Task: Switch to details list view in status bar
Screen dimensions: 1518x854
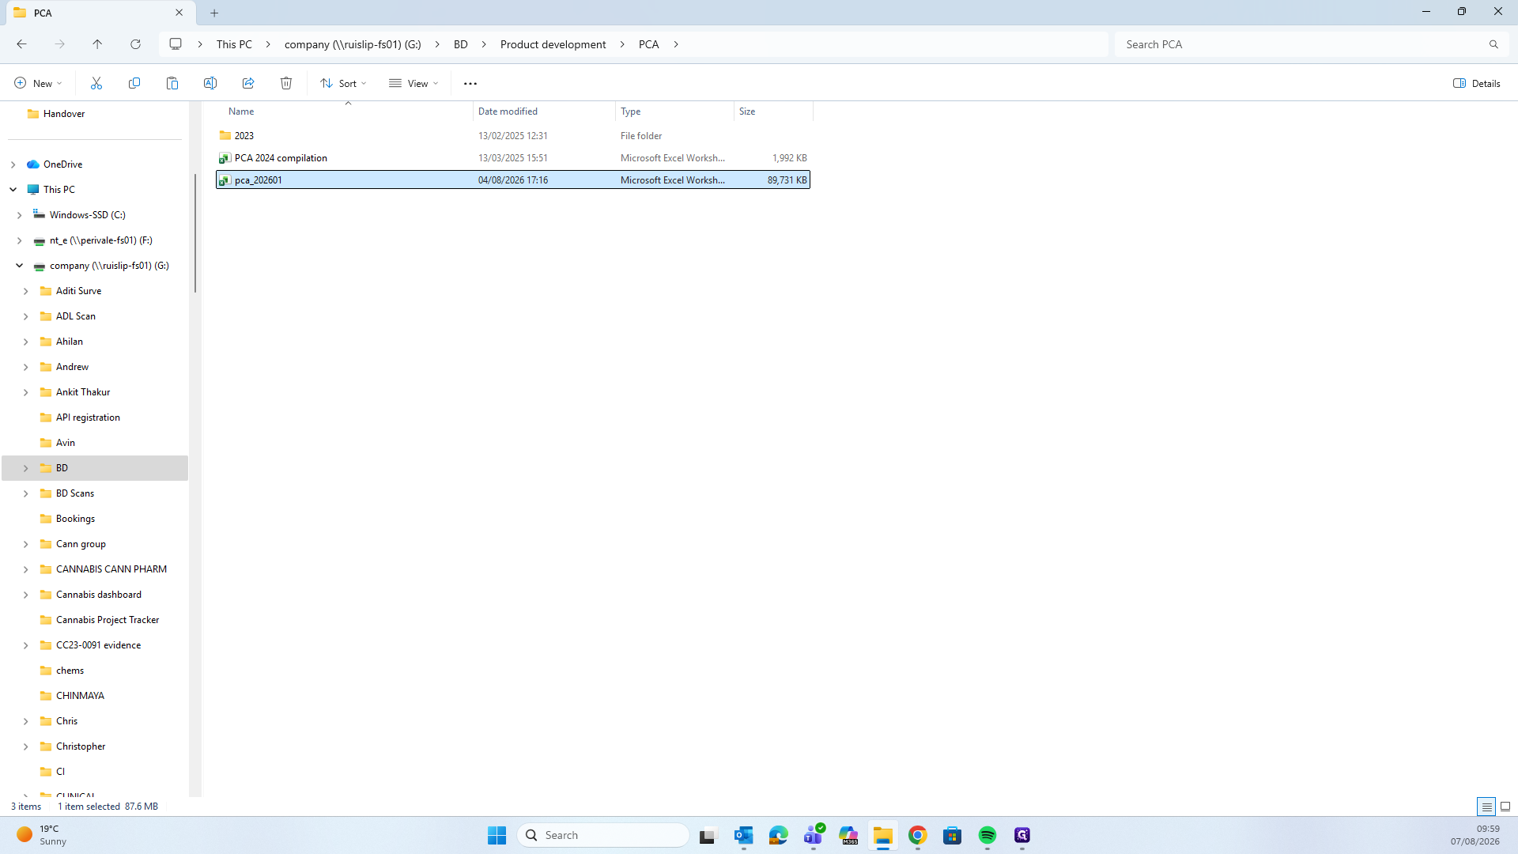Action: 1486,807
